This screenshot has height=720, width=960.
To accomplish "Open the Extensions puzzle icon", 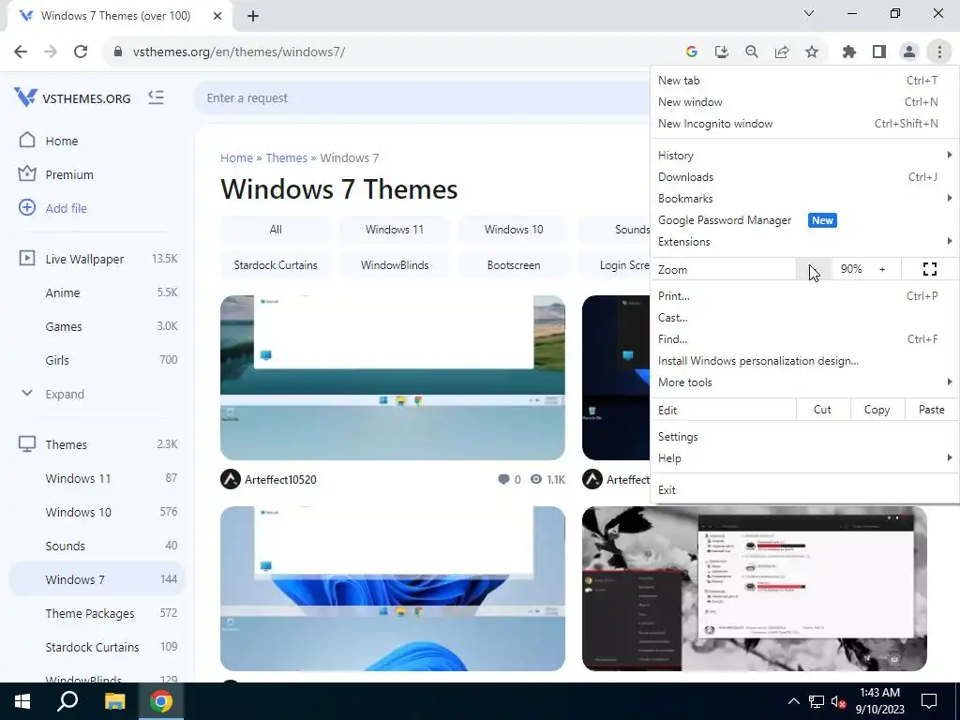I will [x=849, y=52].
